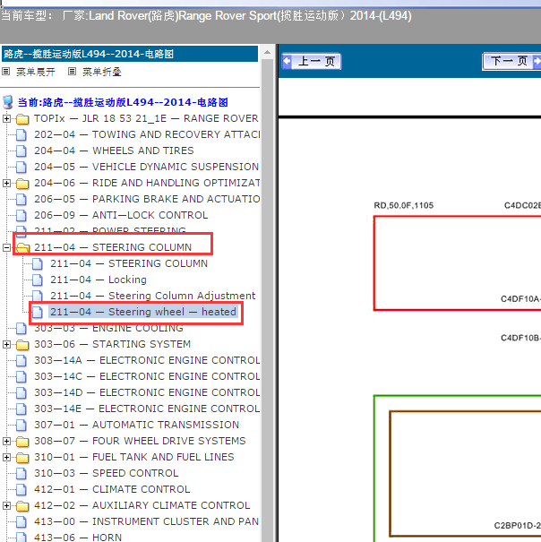
Task: Select 303-14D Electronic Engine Control
Action: pos(147,392)
